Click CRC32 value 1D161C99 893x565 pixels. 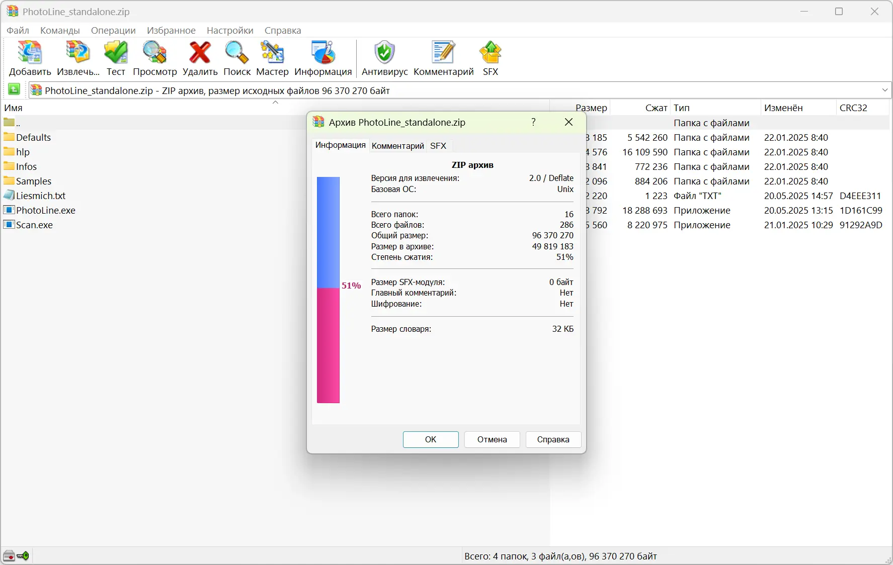click(861, 210)
